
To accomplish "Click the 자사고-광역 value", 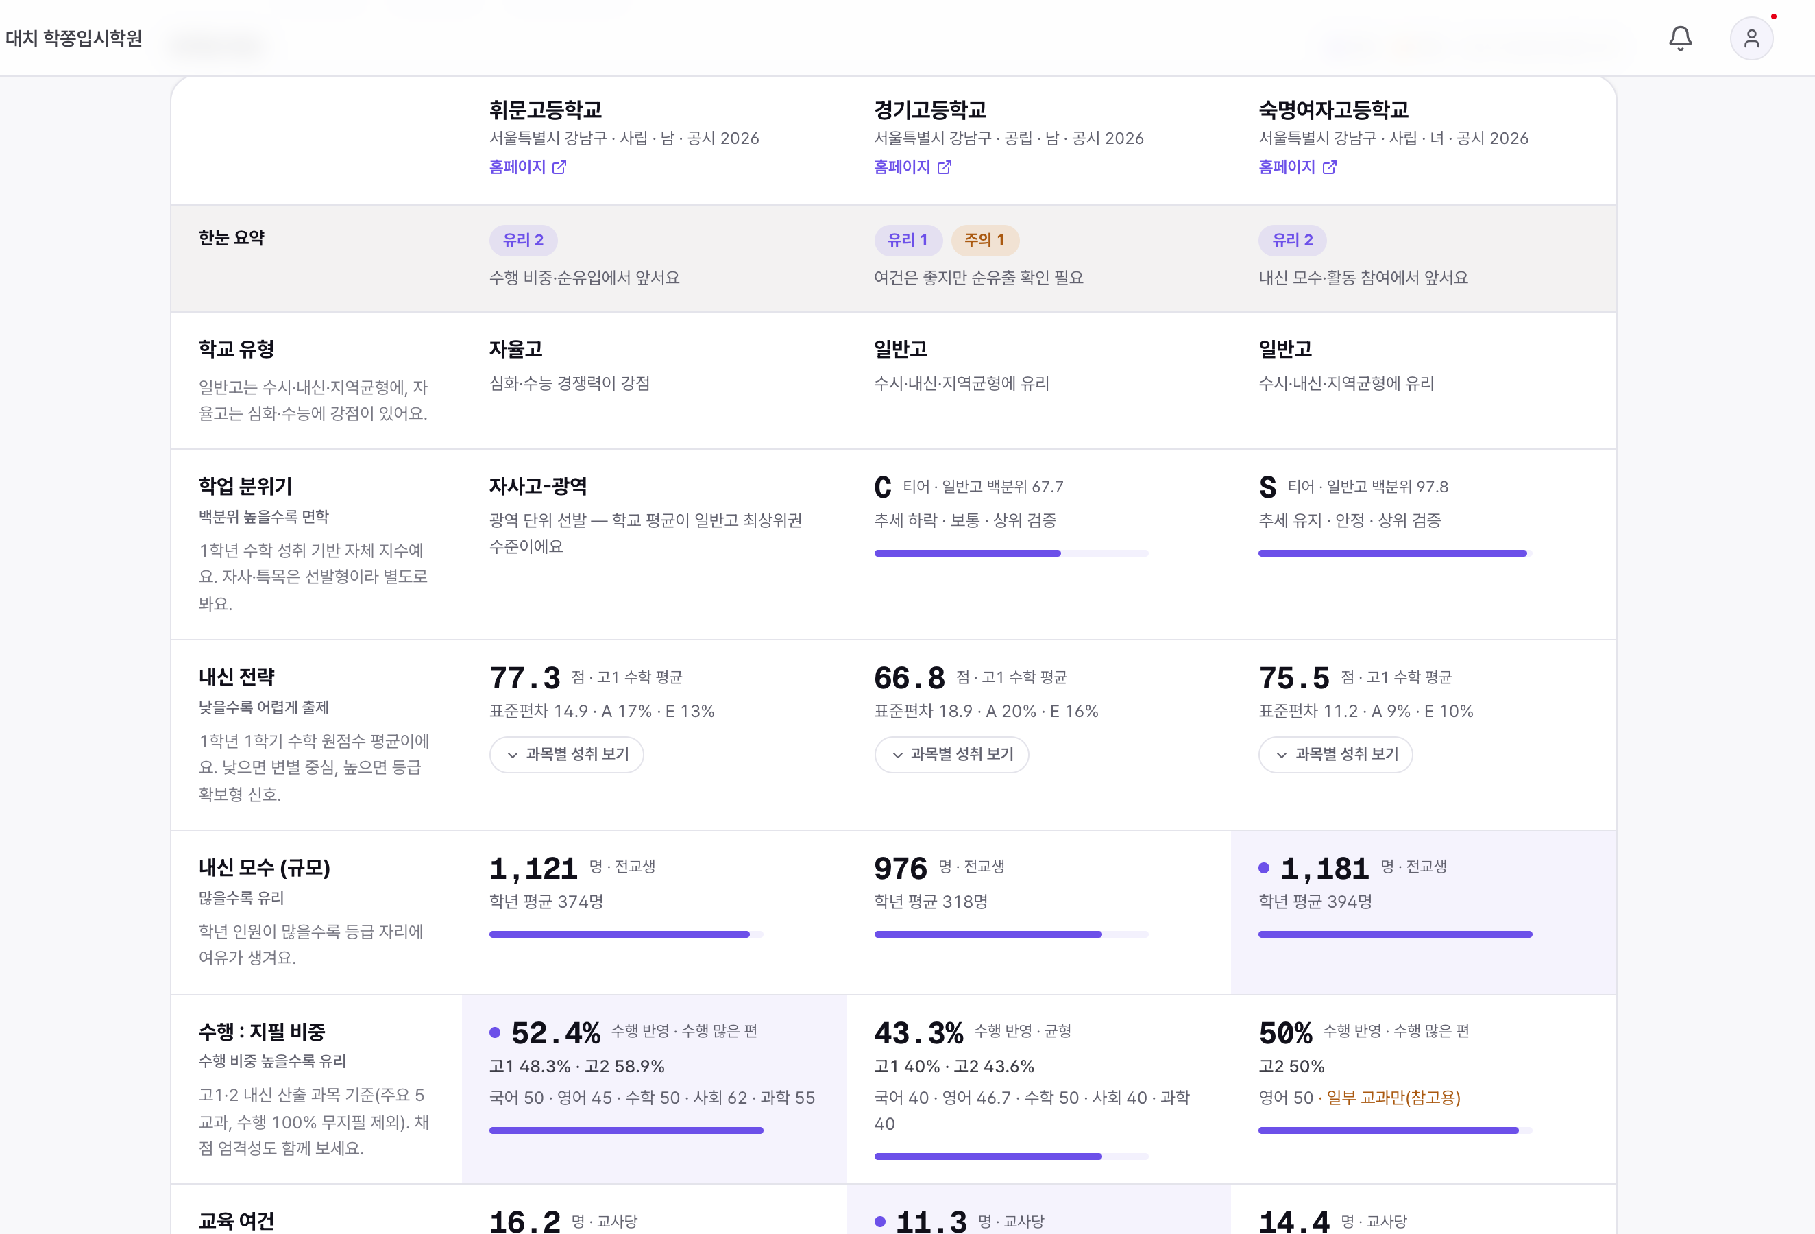I will pos(538,487).
